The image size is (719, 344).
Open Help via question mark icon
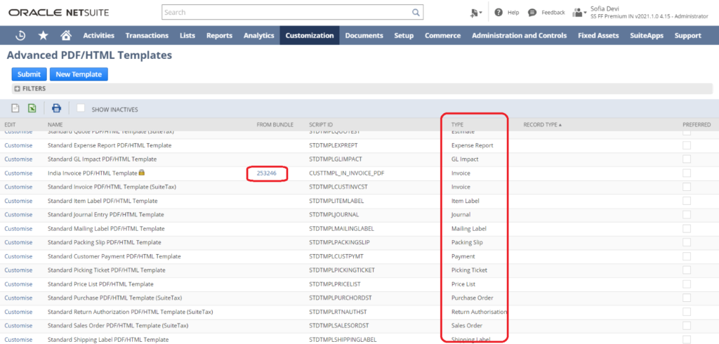[x=499, y=13]
